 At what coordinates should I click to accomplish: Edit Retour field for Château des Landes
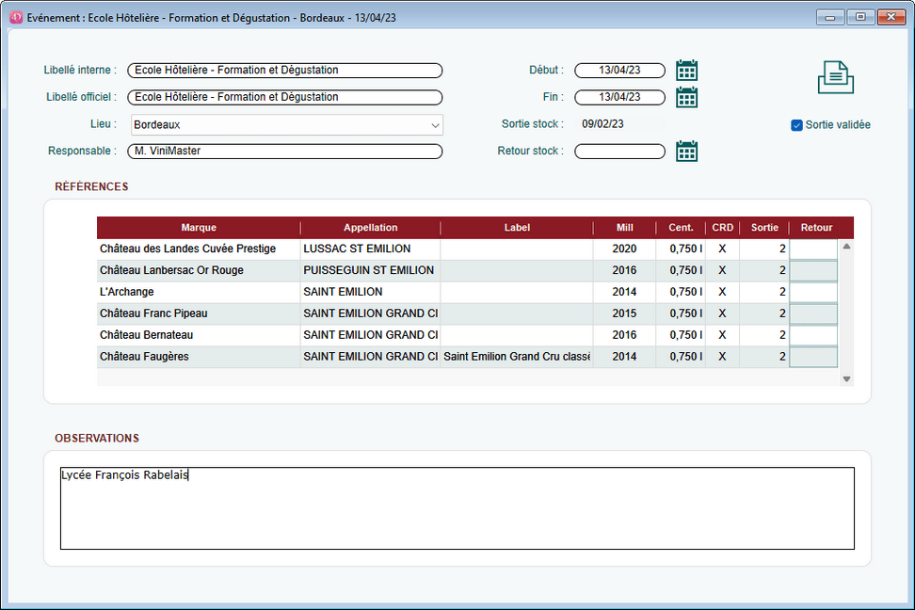click(812, 249)
